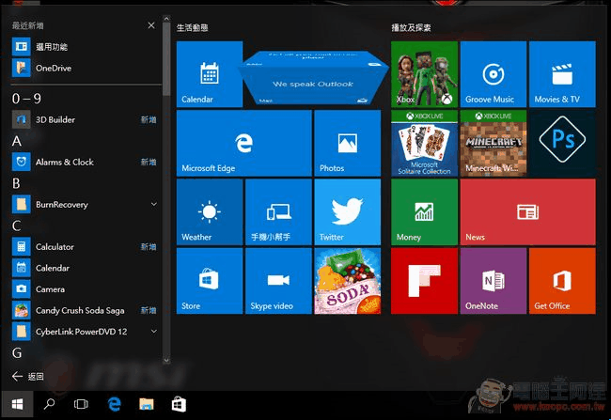Click the back arrow button
This screenshot has height=420, width=611.
coord(28,376)
